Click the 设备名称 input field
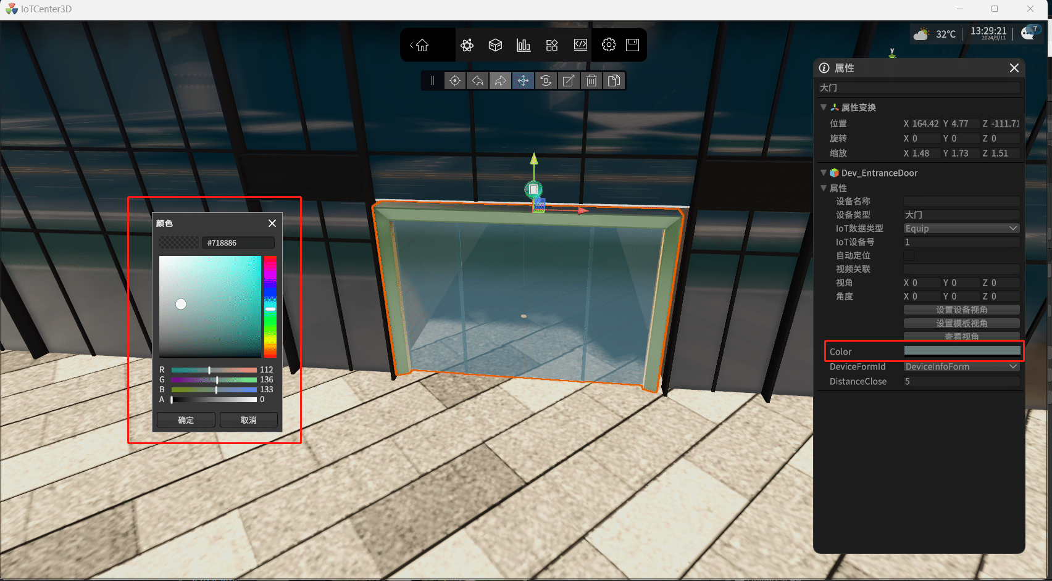The image size is (1052, 581). pos(961,201)
